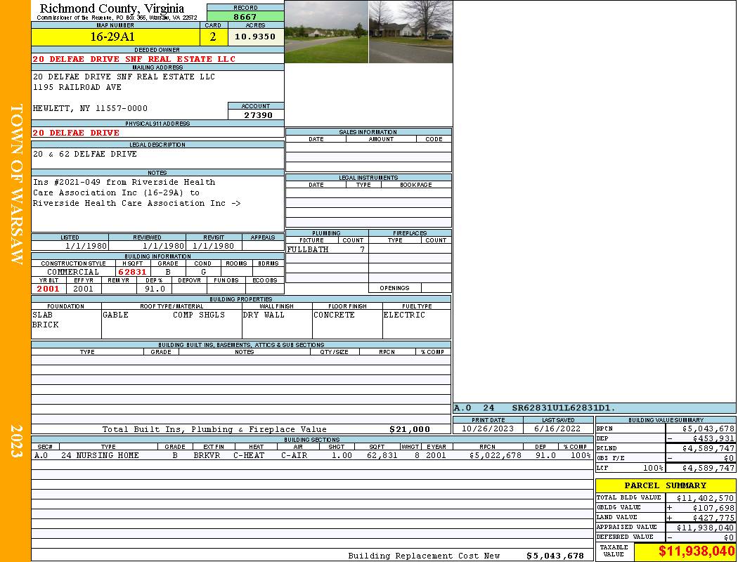Click the legal description text field

coord(157,158)
